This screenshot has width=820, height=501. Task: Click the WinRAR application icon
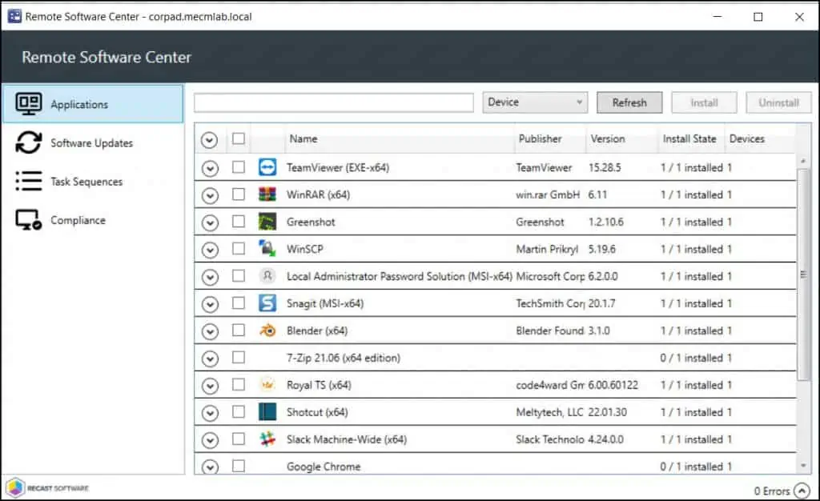coord(267,194)
